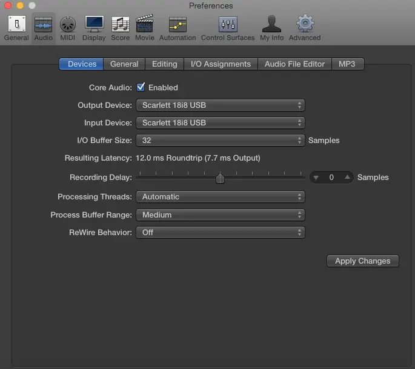Image resolution: width=415 pixels, height=369 pixels.
Task: Decrease Recording Delay with down arrow
Action: [x=316, y=178]
